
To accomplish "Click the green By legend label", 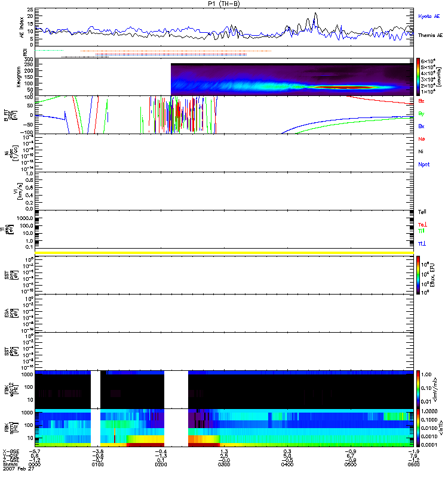I will (x=421, y=113).
